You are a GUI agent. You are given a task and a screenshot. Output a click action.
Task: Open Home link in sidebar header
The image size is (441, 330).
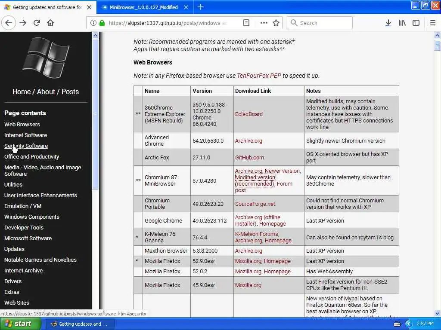click(22, 92)
